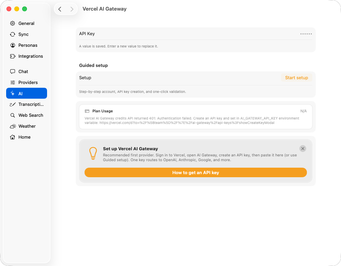Open Transcription pen icon
341x266 pixels.
[13, 104]
